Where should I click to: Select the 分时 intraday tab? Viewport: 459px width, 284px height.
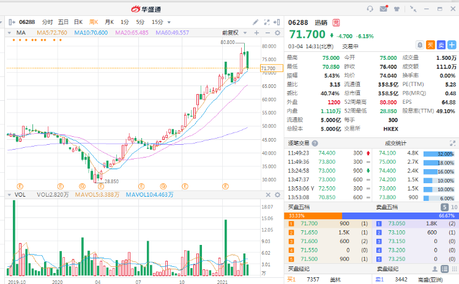(x=48, y=21)
